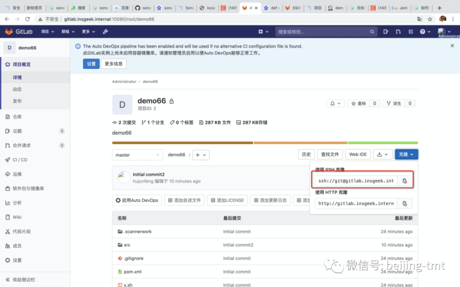Open the To-Do list icon in navbar
Image resolution: width=460 pixels, height=287 pixels.
(x=411, y=32)
